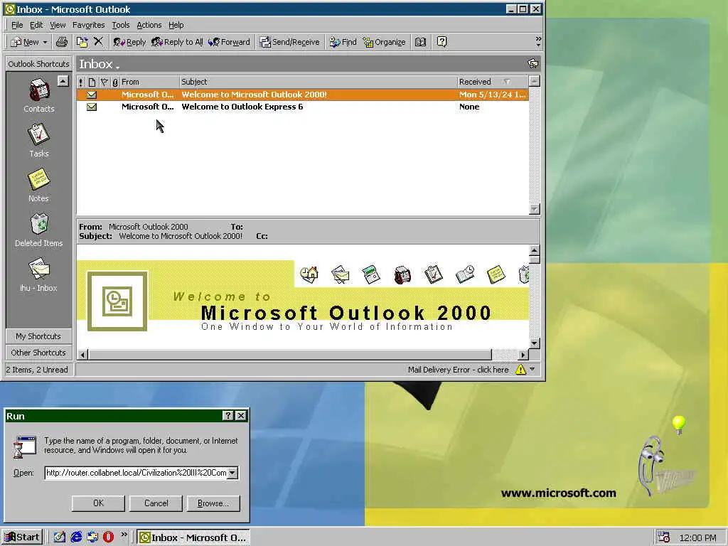Click the yellow sticky note icon in banner
Image resolution: width=728 pixels, height=546 pixels.
click(x=496, y=274)
